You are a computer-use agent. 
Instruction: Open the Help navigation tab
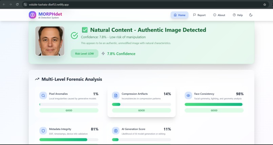[x=238, y=15]
